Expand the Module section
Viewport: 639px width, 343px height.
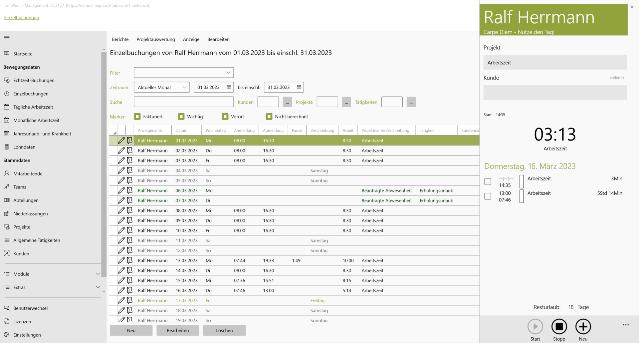[x=98, y=274]
